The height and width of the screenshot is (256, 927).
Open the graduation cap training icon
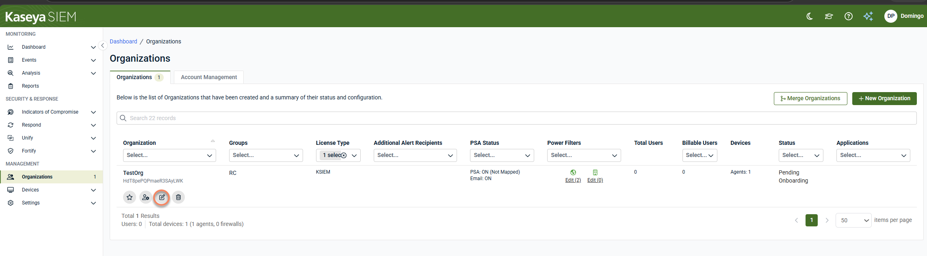pyautogui.click(x=829, y=16)
